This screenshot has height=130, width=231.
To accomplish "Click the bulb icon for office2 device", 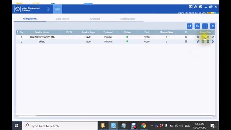I will [213, 42].
